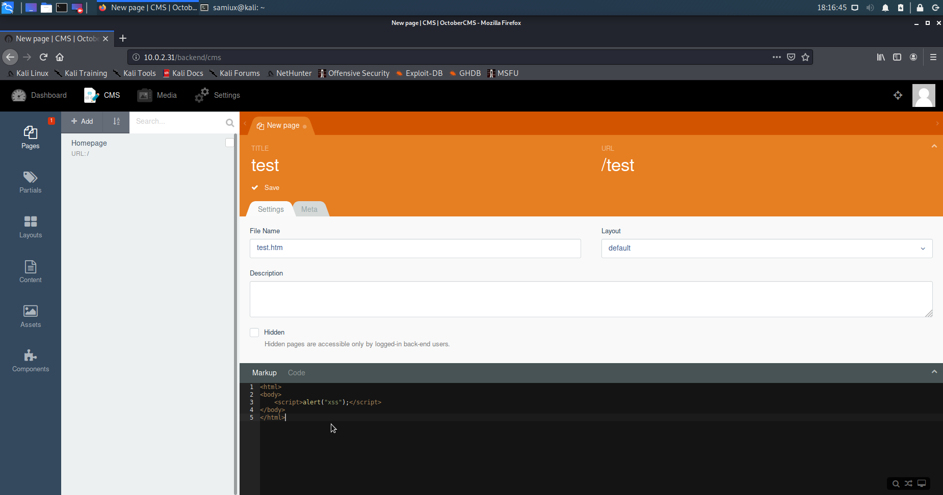The height and width of the screenshot is (495, 943).
Task: Save to Pocket icon
Action: (x=791, y=57)
